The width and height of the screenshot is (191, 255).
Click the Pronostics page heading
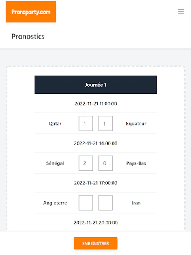[x=28, y=36]
